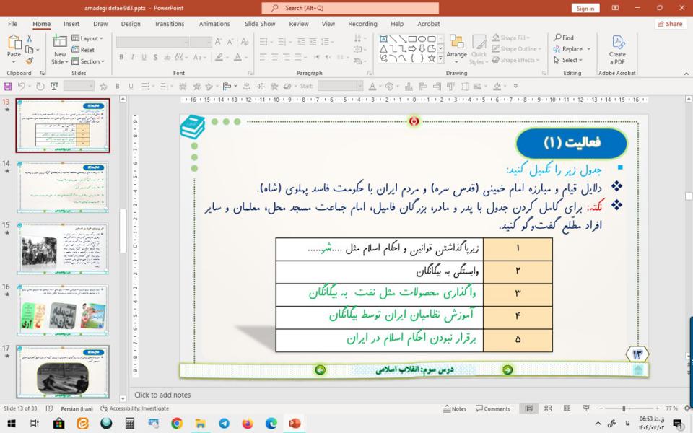Switch to Reading View icon
This screenshot has height=433, width=693.
tap(567, 408)
